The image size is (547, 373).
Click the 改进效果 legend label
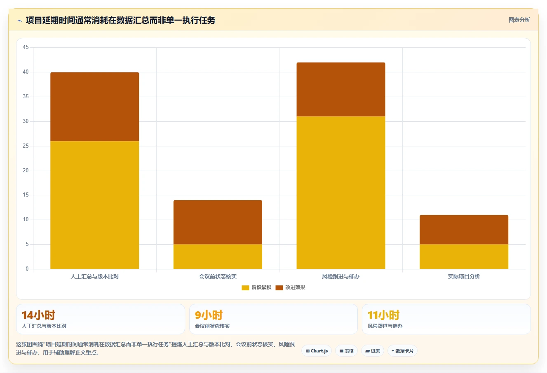point(295,287)
